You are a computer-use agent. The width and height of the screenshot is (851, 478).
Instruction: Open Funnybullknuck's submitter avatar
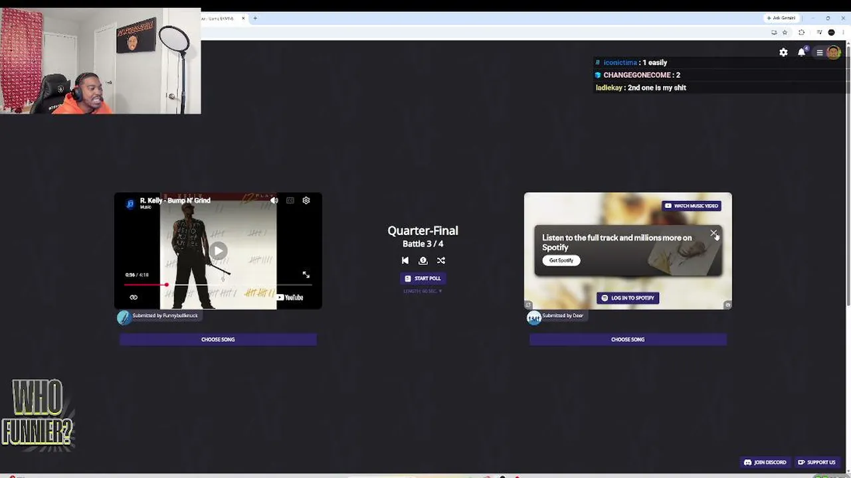124,317
